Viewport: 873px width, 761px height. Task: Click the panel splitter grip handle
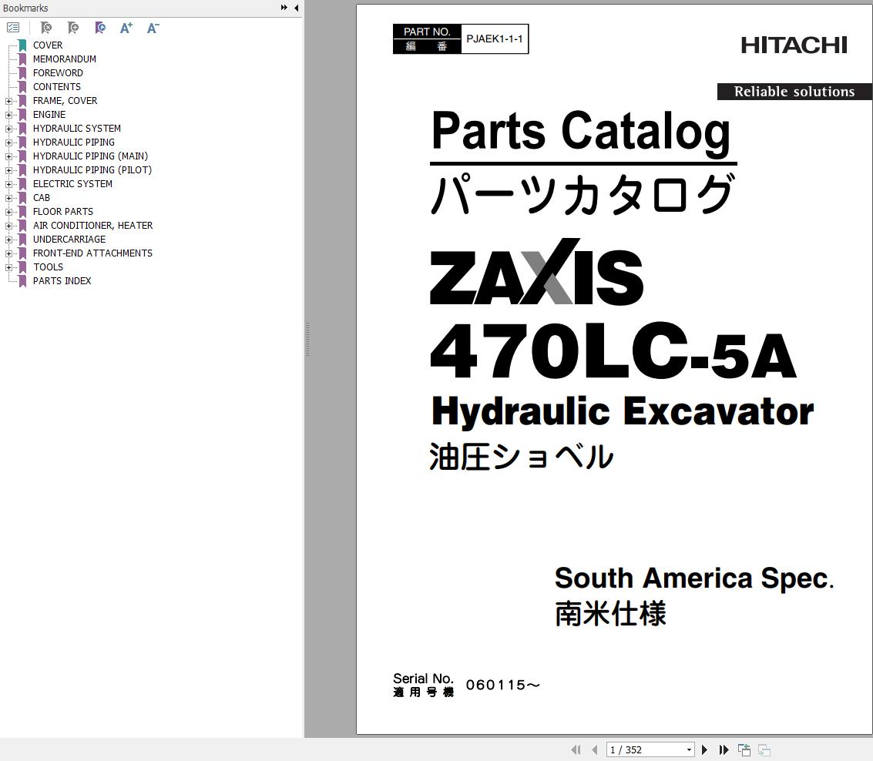click(307, 338)
